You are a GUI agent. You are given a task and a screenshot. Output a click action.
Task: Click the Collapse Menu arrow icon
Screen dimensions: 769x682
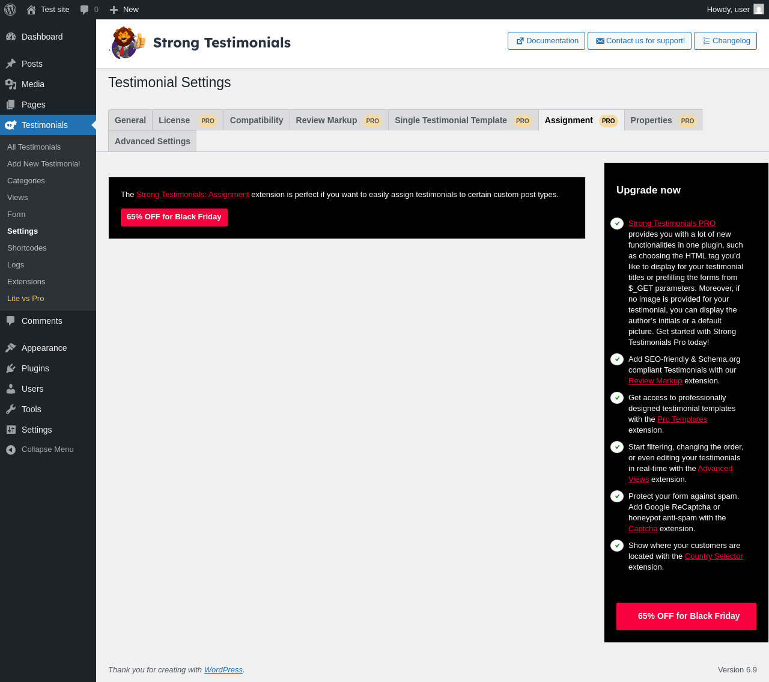[11, 449]
